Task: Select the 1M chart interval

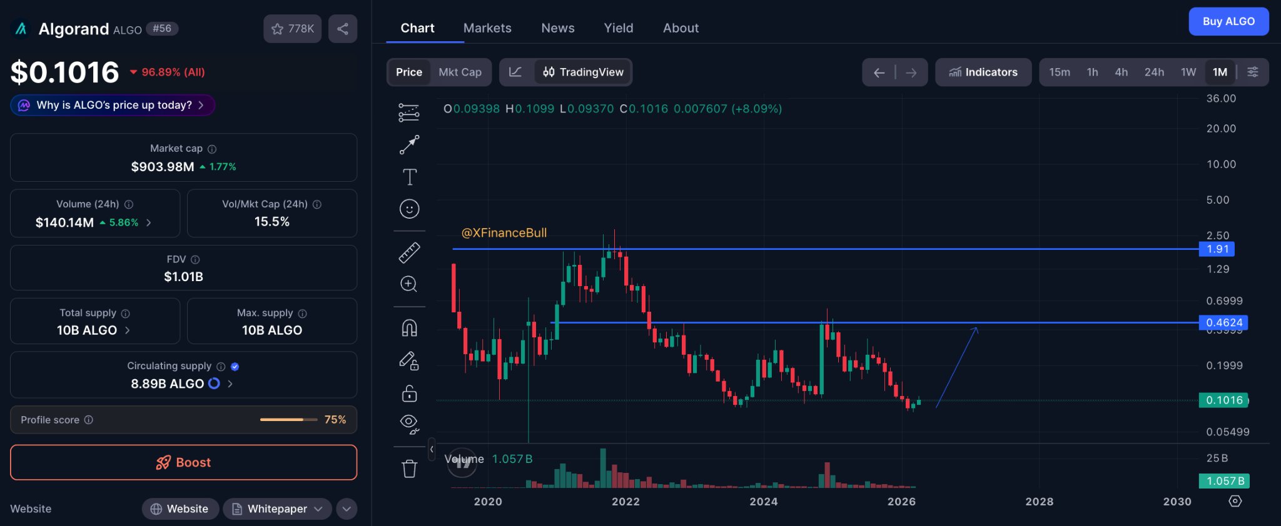Action: click(1220, 72)
